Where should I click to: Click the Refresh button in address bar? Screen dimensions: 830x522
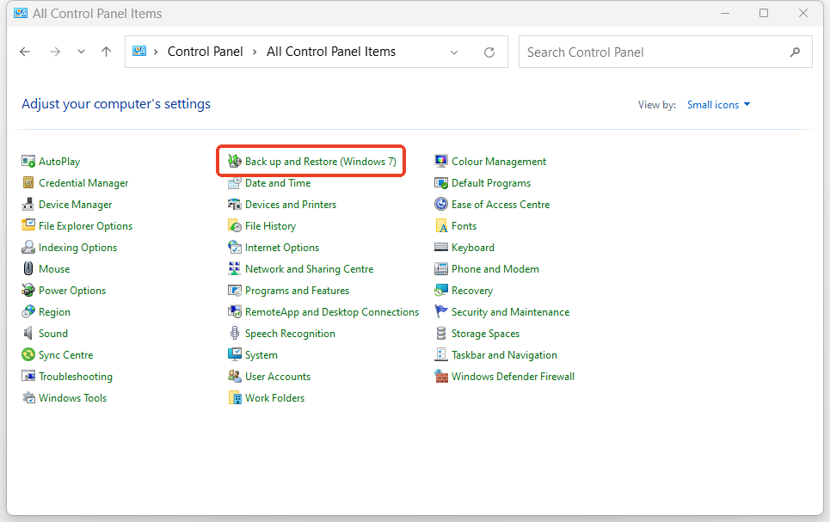point(489,52)
